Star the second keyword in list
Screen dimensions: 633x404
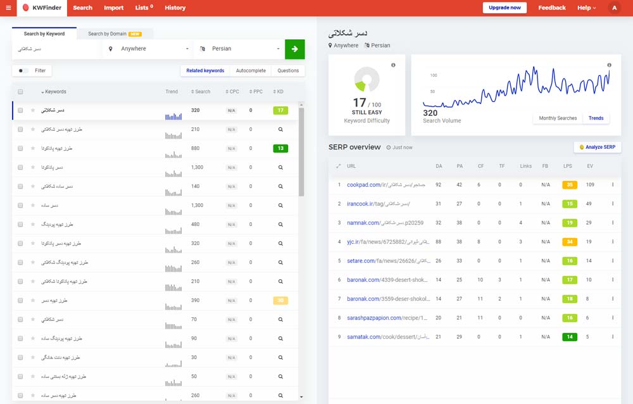pyautogui.click(x=32, y=129)
